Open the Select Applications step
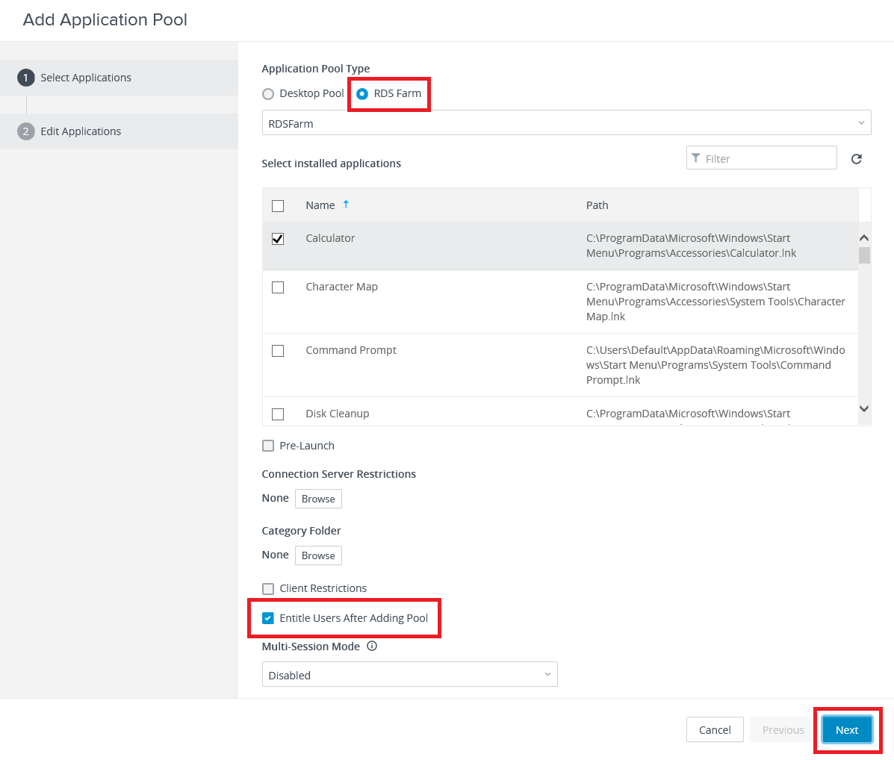894x760 pixels. click(85, 78)
